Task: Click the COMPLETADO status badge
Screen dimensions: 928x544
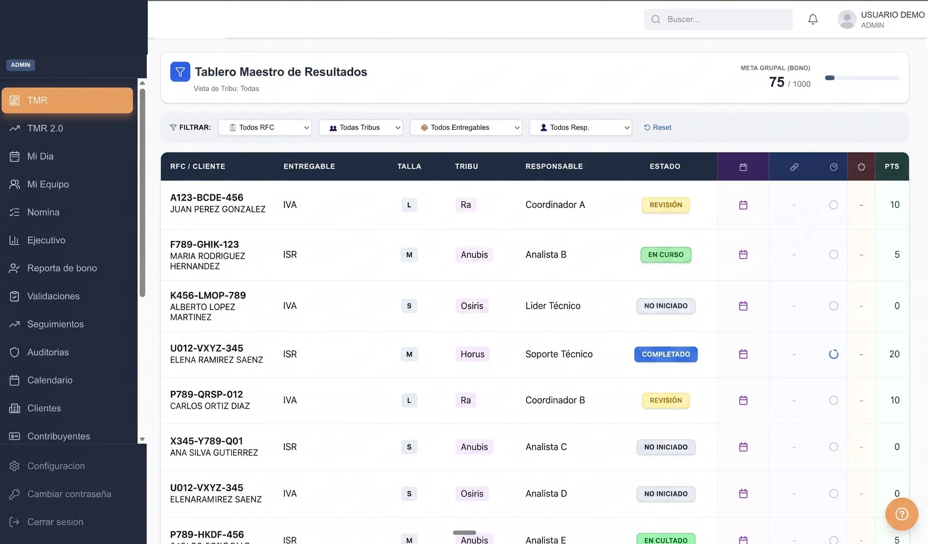Action: 666,354
